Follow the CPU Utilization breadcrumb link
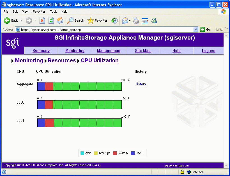230x176 pixels. [x=100, y=60]
